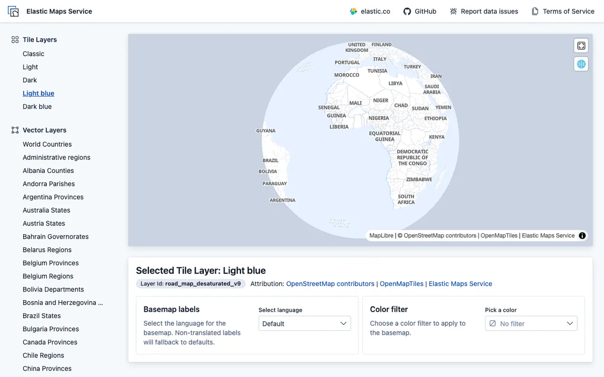Click the Democratic Republic of the Congo label

tap(413, 157)
